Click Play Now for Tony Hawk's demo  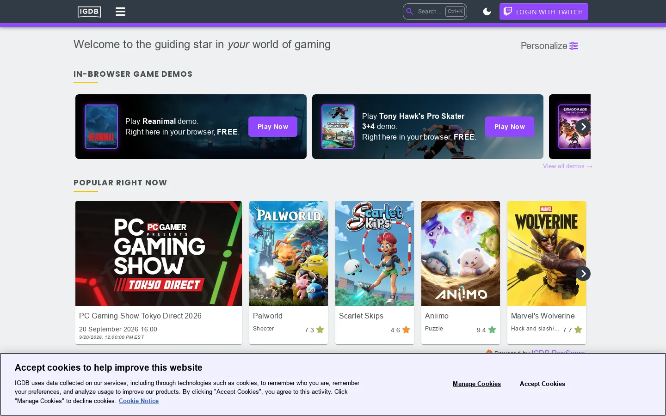coord(510,127)
